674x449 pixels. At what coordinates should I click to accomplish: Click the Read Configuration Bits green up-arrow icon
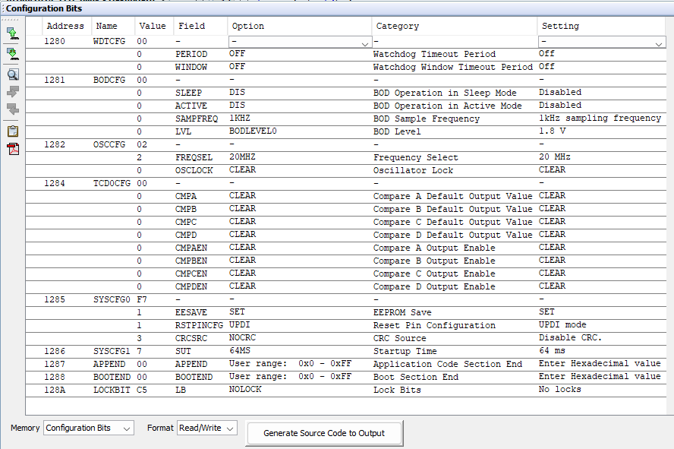[13, 33]
